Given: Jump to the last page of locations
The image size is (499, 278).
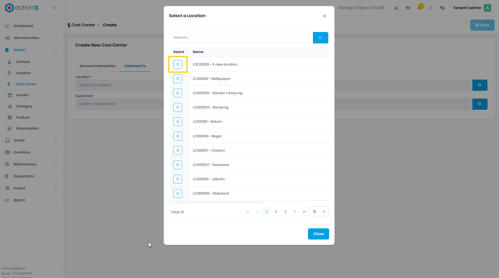Looking at the screenshot, I should point(304,212).
